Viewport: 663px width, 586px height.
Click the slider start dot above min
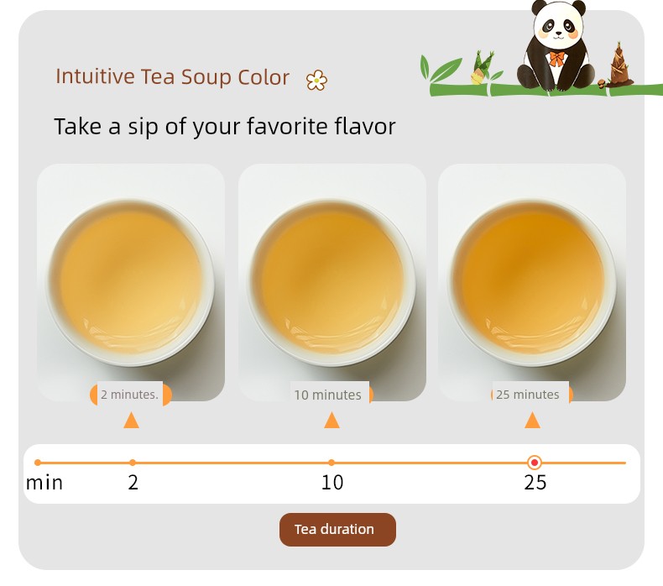(38, 463)
